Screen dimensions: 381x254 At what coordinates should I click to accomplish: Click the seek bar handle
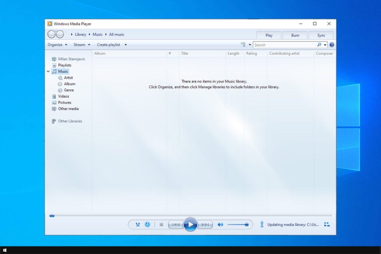coord(52,216)
